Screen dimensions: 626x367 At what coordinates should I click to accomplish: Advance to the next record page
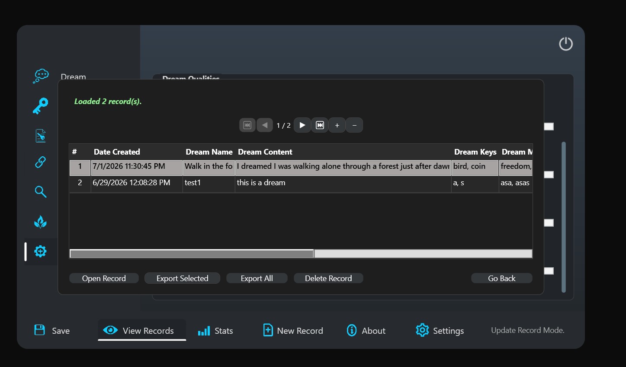[302, 125]
